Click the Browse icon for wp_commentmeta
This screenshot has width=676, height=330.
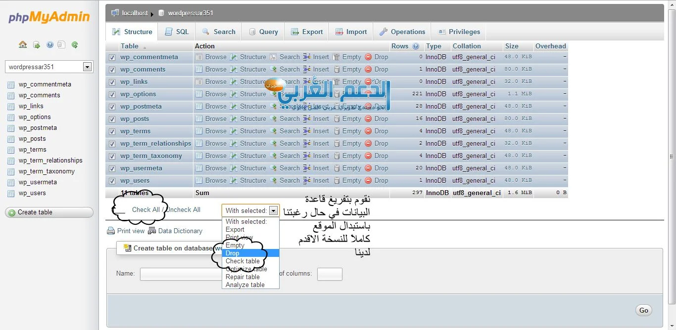click(x=199, y=57)
